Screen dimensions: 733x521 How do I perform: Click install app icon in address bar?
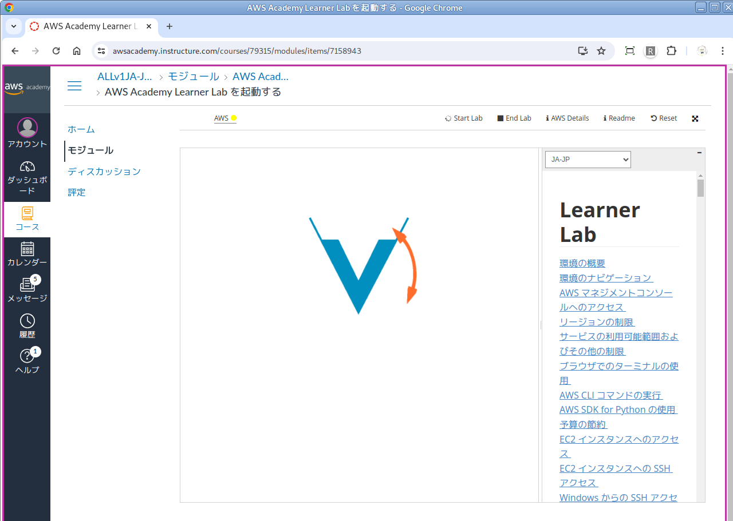coord(583,51)
